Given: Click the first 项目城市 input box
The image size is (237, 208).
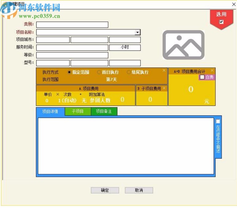Looking at the screenshot, I should [53, 40].
